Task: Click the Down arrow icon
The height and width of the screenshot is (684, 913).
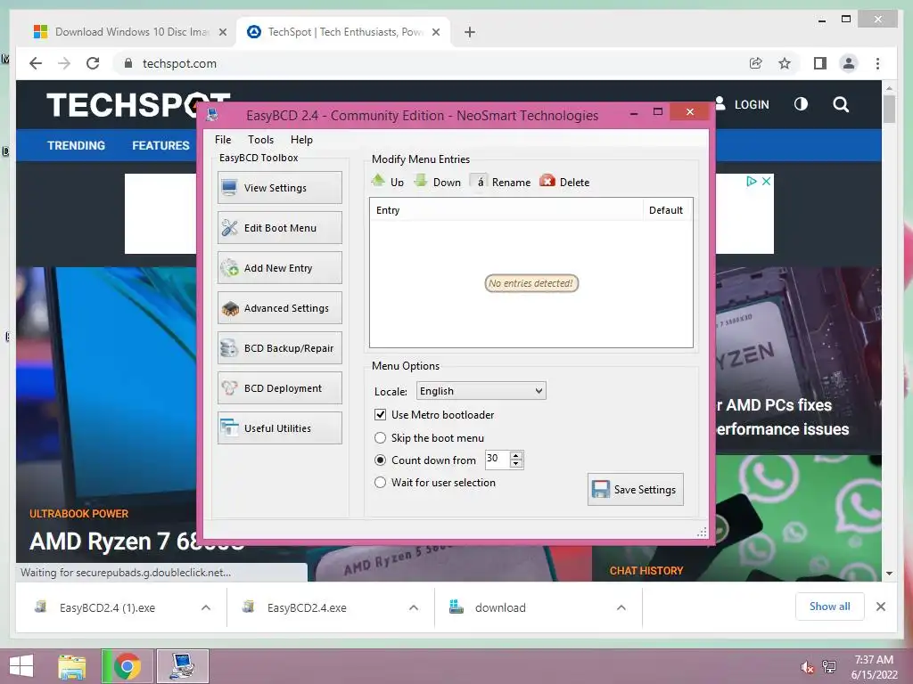Action: 421,181
